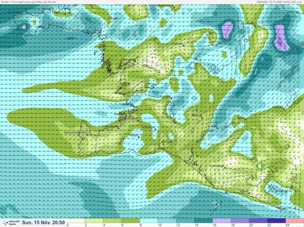Select the Bláfjöll station label
The image size is (304, 227).
[x=134, y=135]
